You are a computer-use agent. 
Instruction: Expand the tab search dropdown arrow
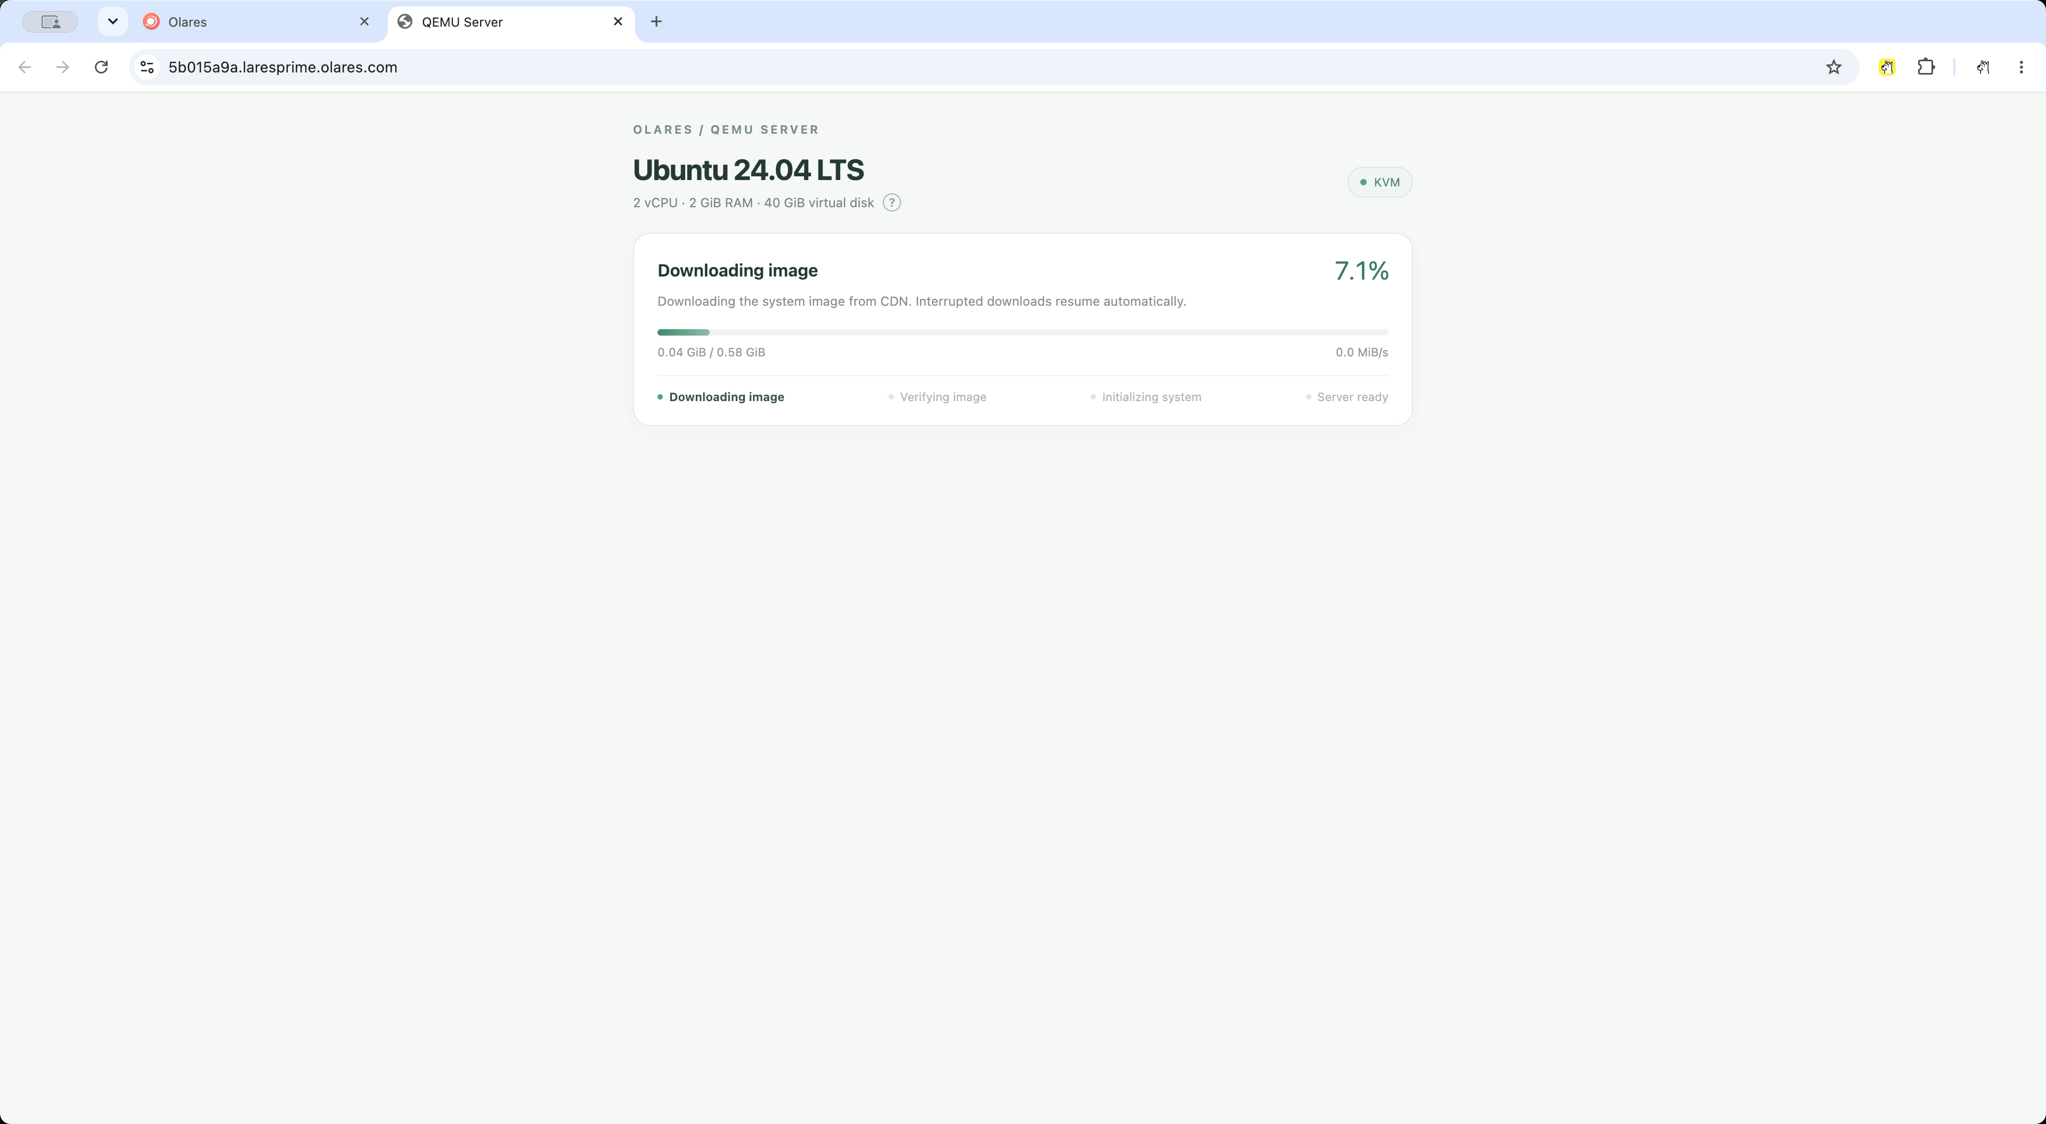[x=113, y=21]
